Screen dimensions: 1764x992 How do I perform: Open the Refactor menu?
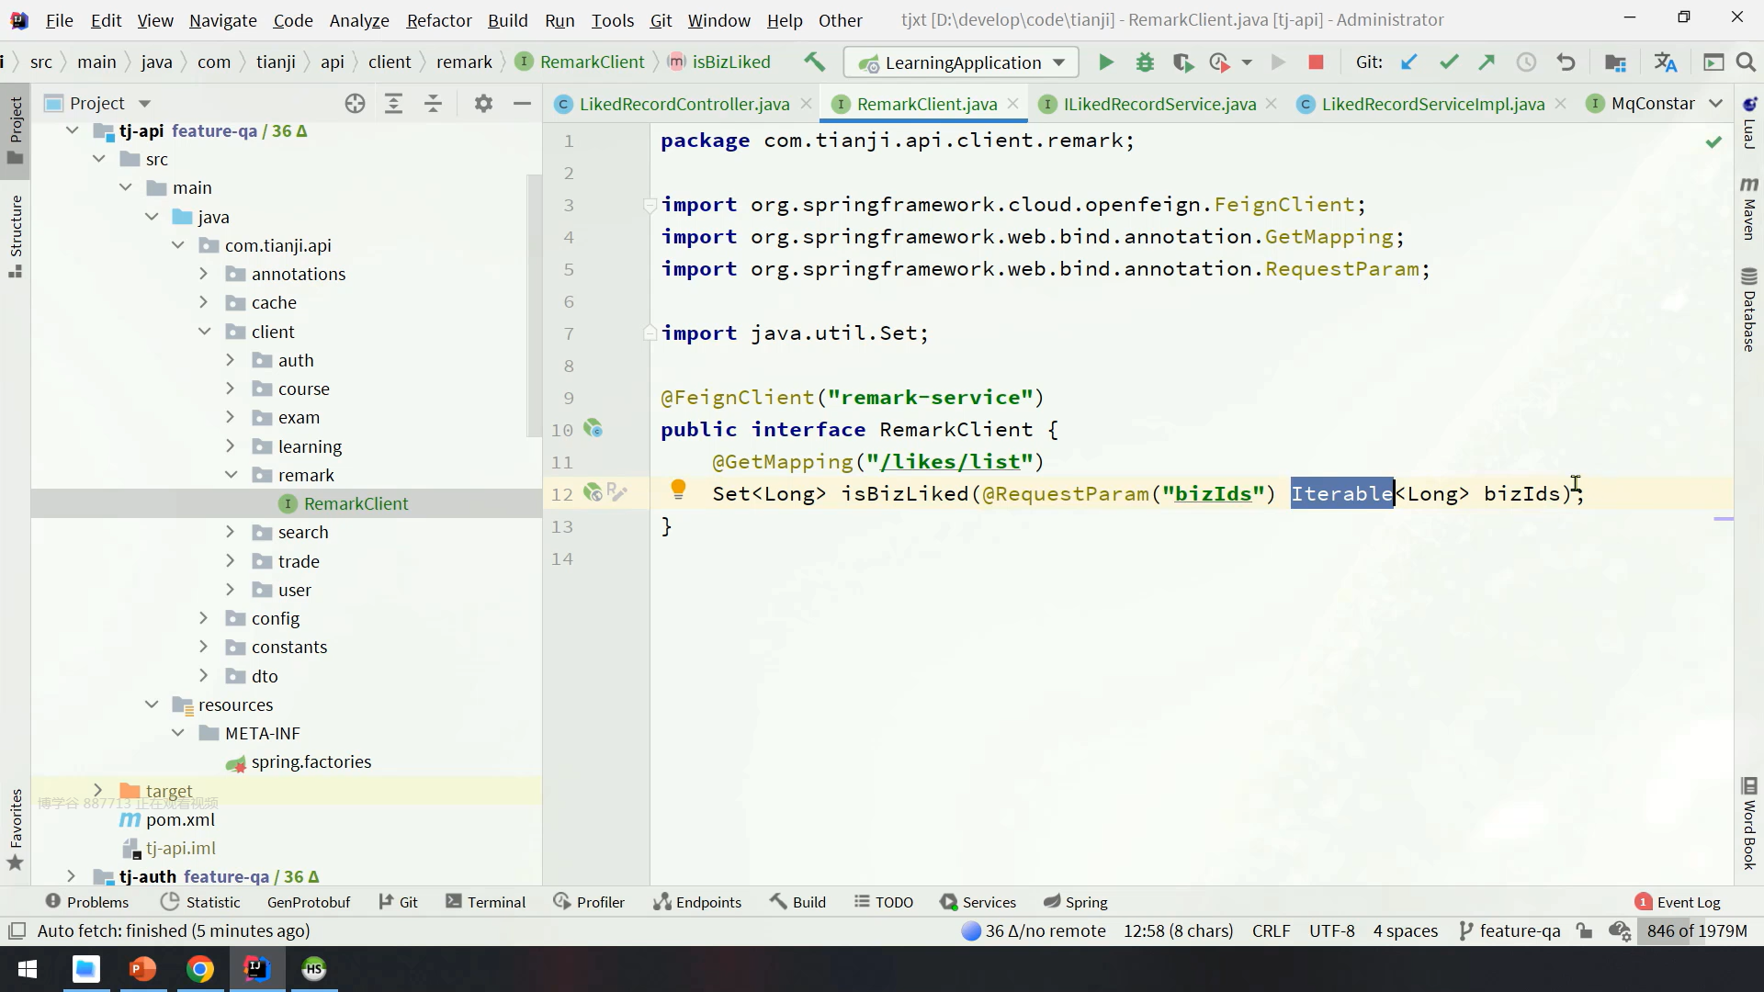click(439, 20)
